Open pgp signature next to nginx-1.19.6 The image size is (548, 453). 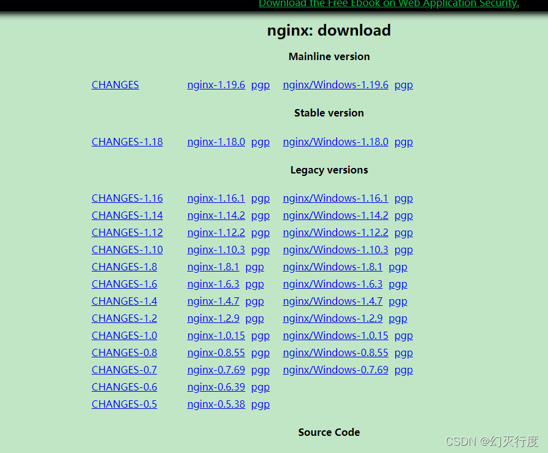pyautogui.click(x=261, y=85)
